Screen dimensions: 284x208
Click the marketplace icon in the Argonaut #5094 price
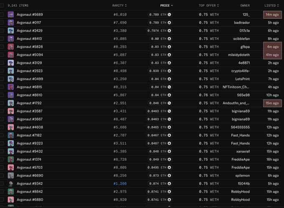pyautogui.click(x=169, y=55)
